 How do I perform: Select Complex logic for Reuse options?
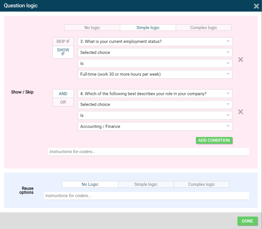pos(202,184)
